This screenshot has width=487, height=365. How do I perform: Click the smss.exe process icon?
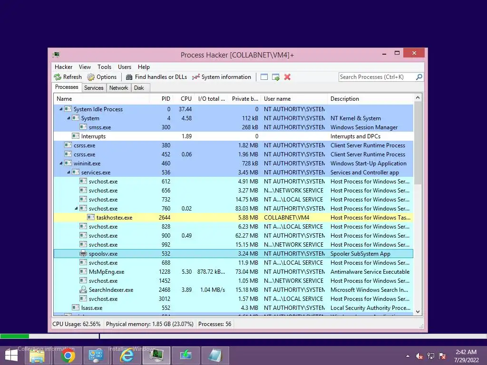tap(83, 127)
